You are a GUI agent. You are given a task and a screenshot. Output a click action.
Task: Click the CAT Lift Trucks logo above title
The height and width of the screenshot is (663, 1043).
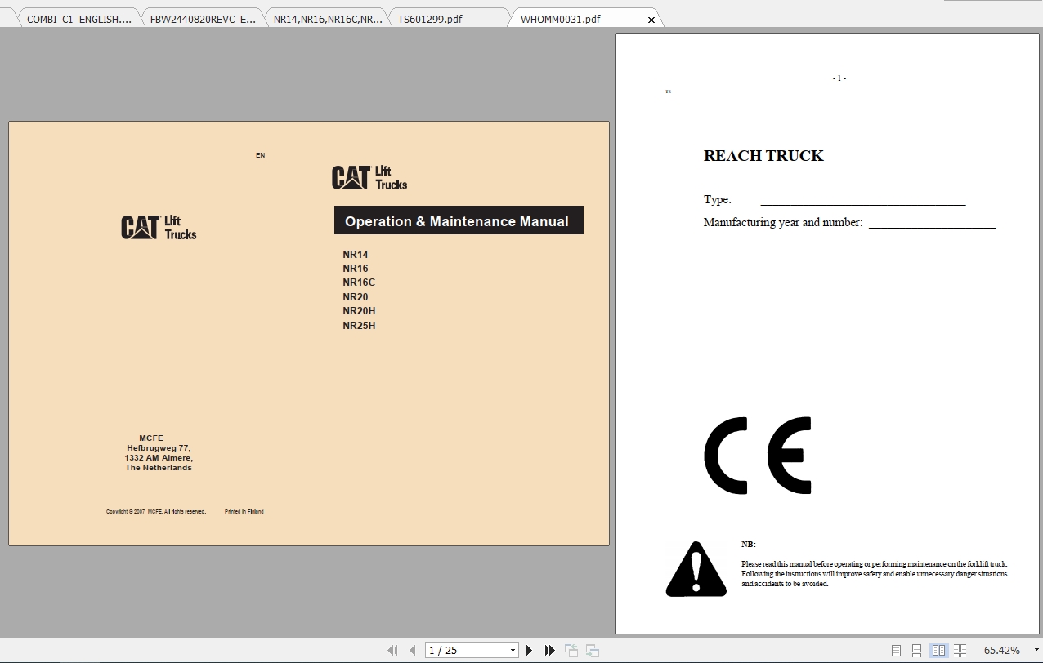coord(369,178)
